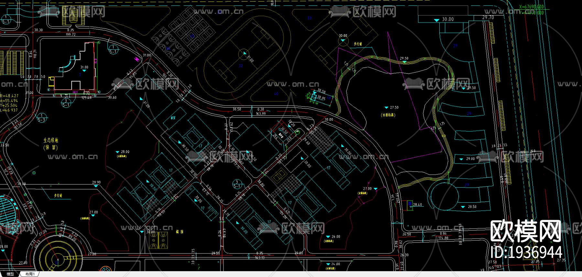Click the 30.60 elevation label

pos(112,97)
